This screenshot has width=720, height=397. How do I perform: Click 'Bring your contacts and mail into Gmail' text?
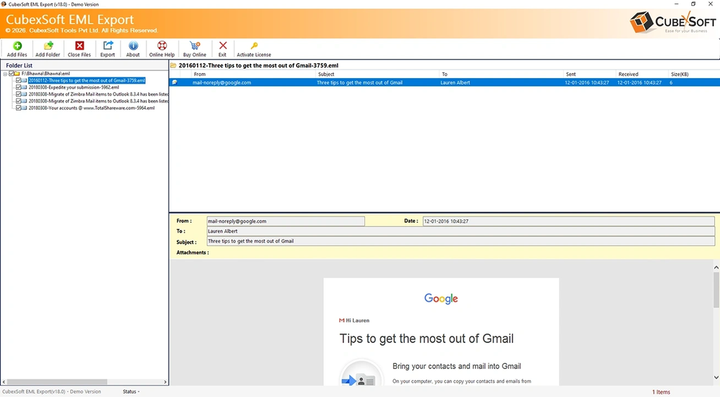tap(456, 366)
